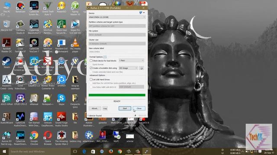The width and height of the screenshot is (277, 155).
Task: Open the About dialog in Rufus
Action: [95, 108]
